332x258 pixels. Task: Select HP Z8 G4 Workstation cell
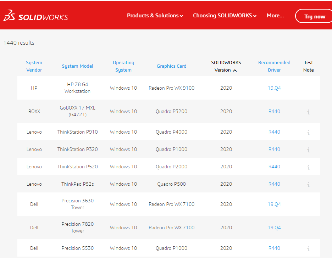click(x=77, y=88)
